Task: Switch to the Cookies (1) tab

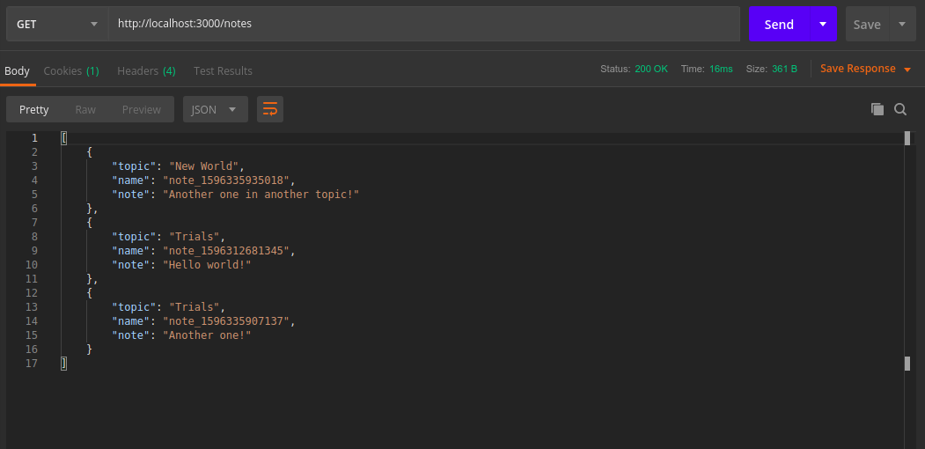Action: [71, 70]
